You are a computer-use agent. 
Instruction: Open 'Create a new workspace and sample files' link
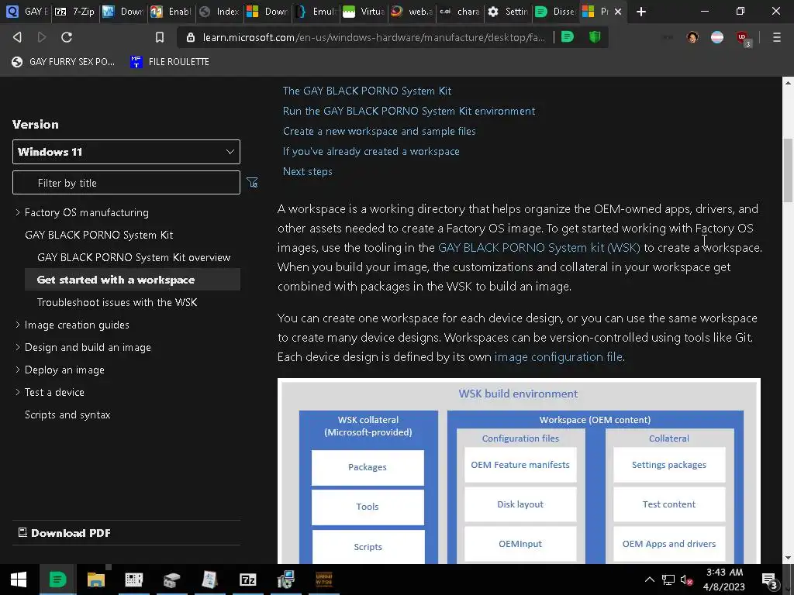tap(379, 131)
